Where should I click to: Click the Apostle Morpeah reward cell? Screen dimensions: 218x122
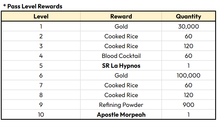(121, 115)
